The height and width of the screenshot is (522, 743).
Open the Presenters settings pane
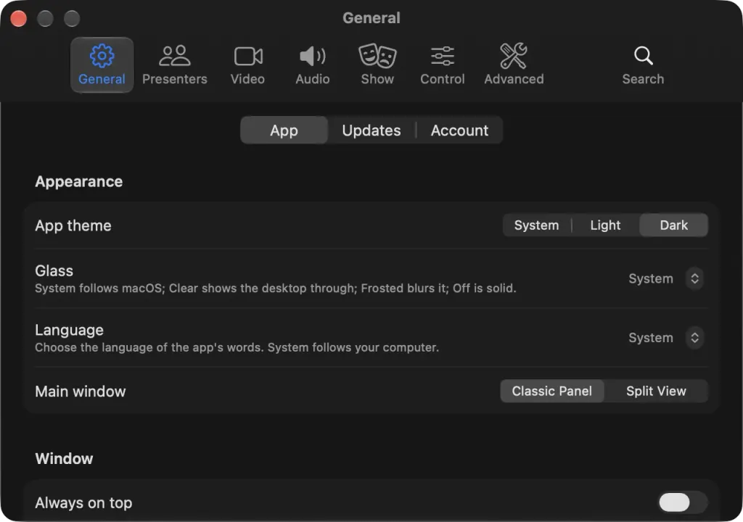174,65
